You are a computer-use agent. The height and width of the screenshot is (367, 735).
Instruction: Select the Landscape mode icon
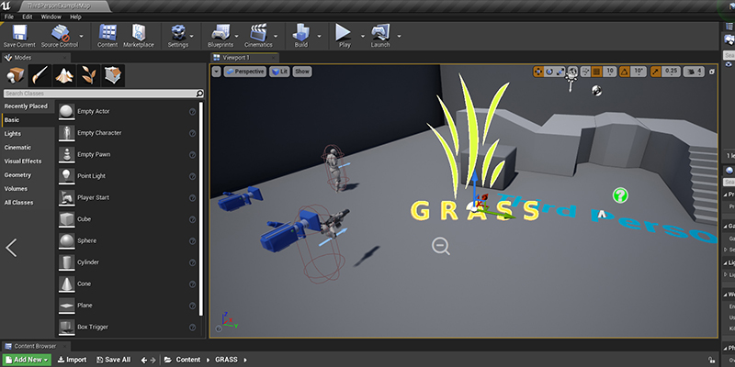(x=64, y=75)
